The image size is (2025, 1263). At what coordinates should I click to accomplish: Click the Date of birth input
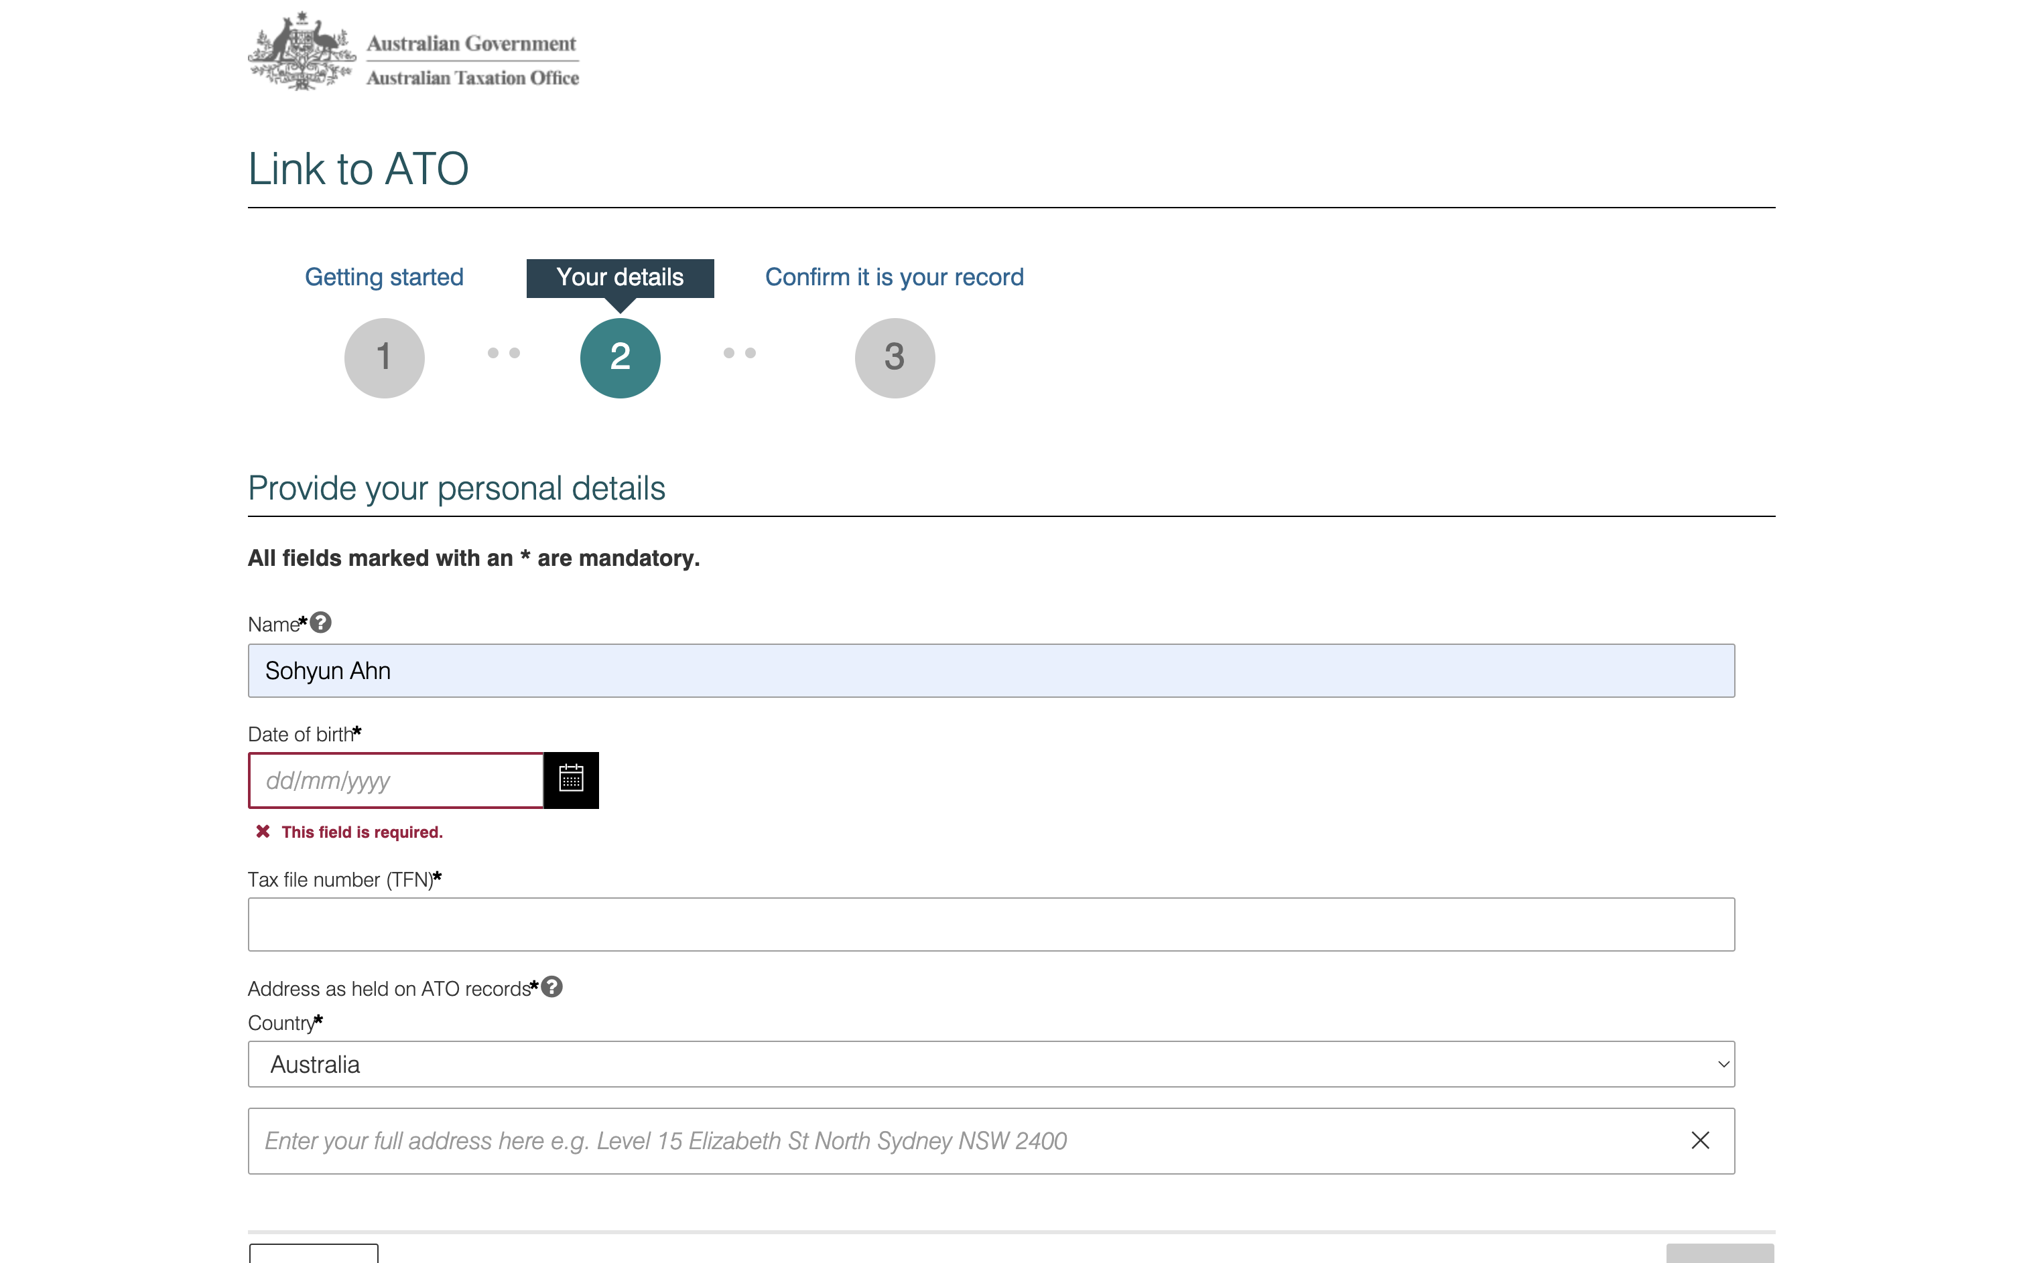(x=396, y=780)
